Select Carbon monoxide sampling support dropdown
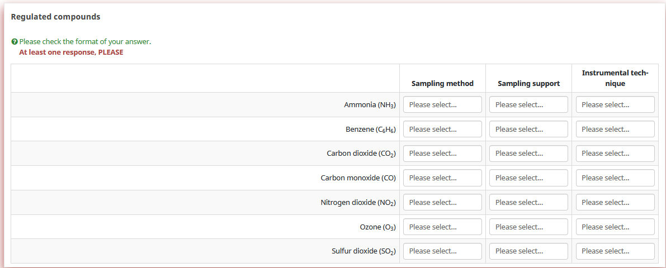Viewport: 666px width, 268px height. coord(528,178)
